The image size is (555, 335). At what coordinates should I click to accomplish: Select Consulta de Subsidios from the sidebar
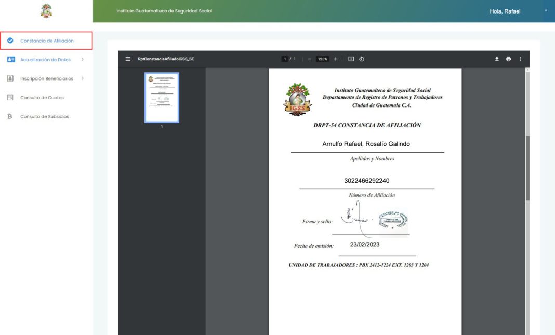pyautogui.click(x=43, y=116)
